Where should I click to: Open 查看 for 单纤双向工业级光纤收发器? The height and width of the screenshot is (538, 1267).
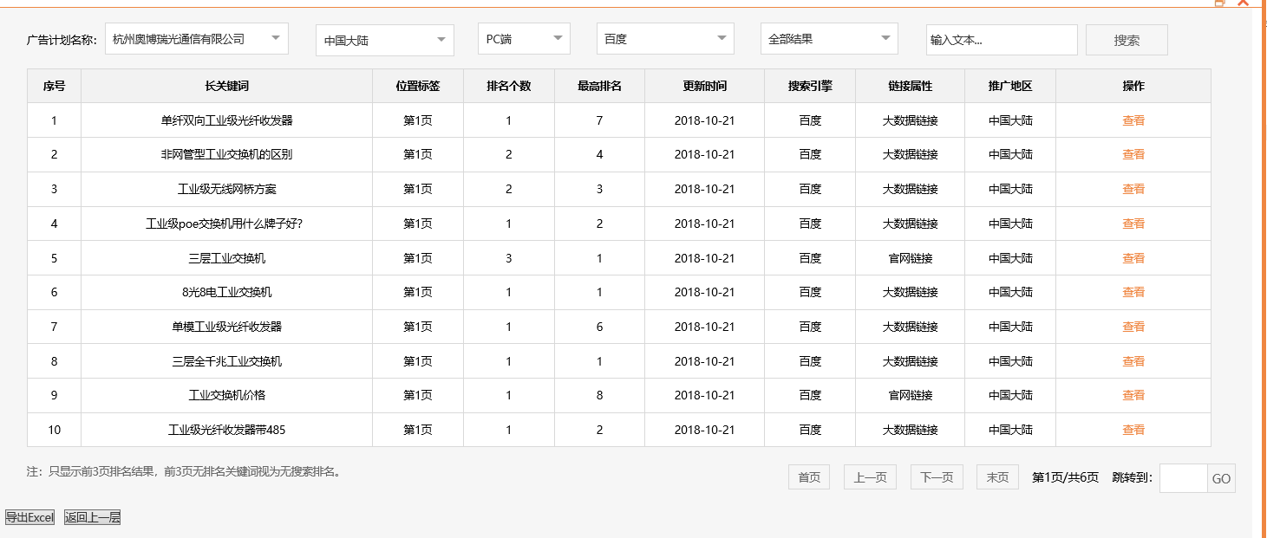coord(1133,120)
